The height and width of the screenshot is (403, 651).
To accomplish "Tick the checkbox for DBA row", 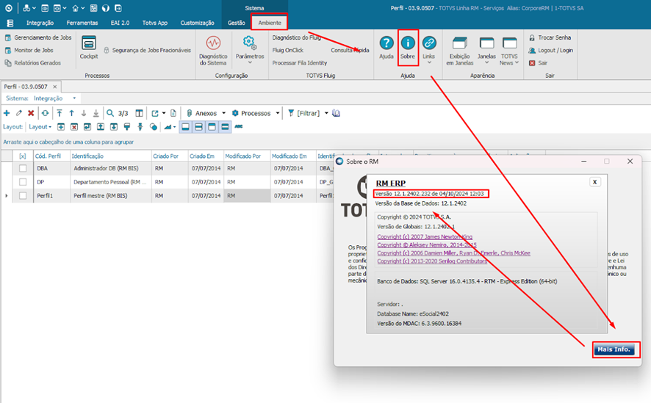I will click(x=23, y=168).
